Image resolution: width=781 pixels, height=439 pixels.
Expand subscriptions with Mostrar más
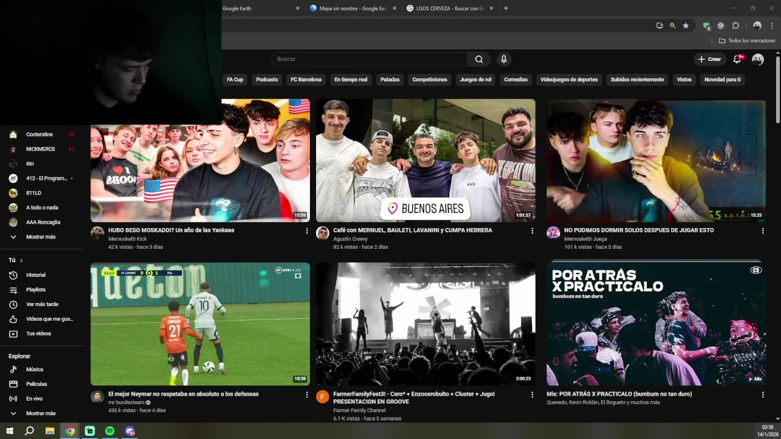(x=41, y=237)
